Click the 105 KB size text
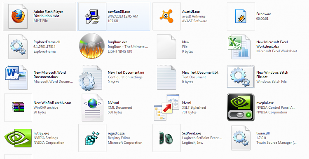309x159 pixels. (113, 21)
